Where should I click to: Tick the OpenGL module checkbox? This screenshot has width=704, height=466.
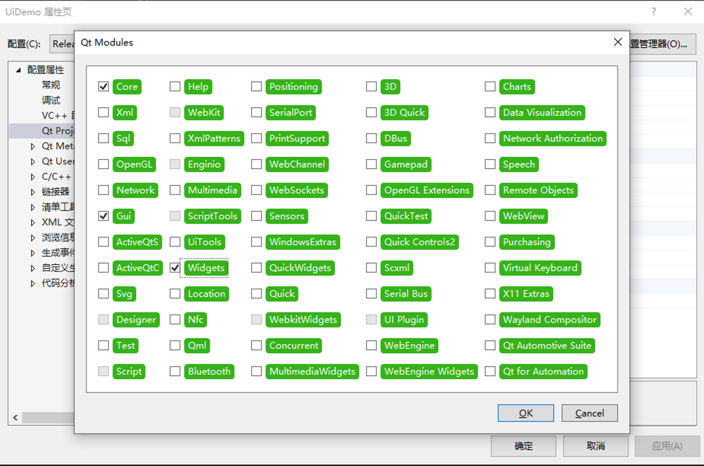pyautogui.click(x=103, y=164)
